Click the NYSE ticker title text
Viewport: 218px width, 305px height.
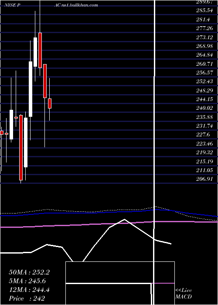click(13, 5)
